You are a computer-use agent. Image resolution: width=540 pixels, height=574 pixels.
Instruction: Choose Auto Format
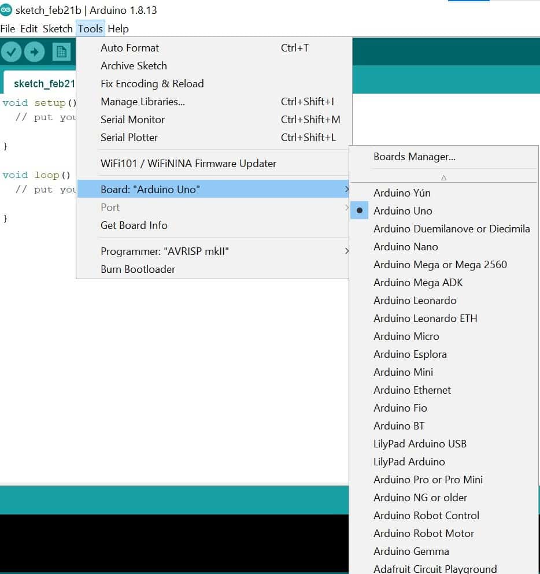coord(214,47)
